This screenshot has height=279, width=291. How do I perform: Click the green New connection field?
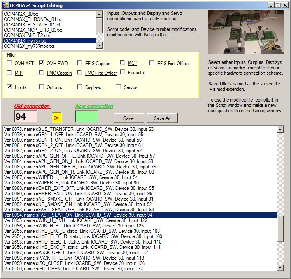coord(86,117)
